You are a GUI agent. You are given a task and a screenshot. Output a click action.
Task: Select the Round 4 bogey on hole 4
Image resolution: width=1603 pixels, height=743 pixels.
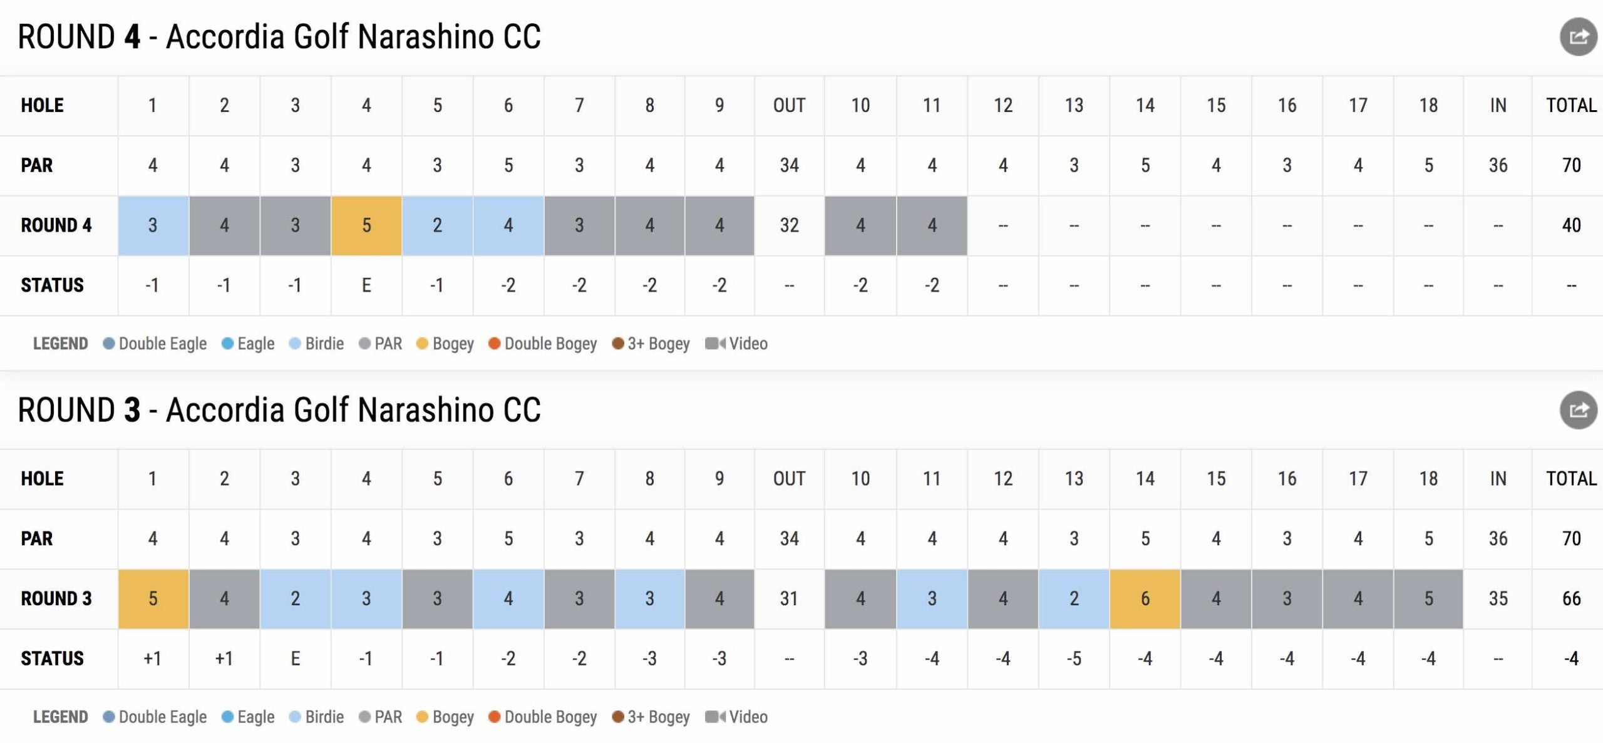point(366,225)
